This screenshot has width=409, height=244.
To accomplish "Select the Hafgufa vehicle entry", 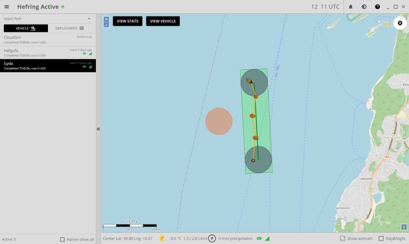I will point(48,53).
